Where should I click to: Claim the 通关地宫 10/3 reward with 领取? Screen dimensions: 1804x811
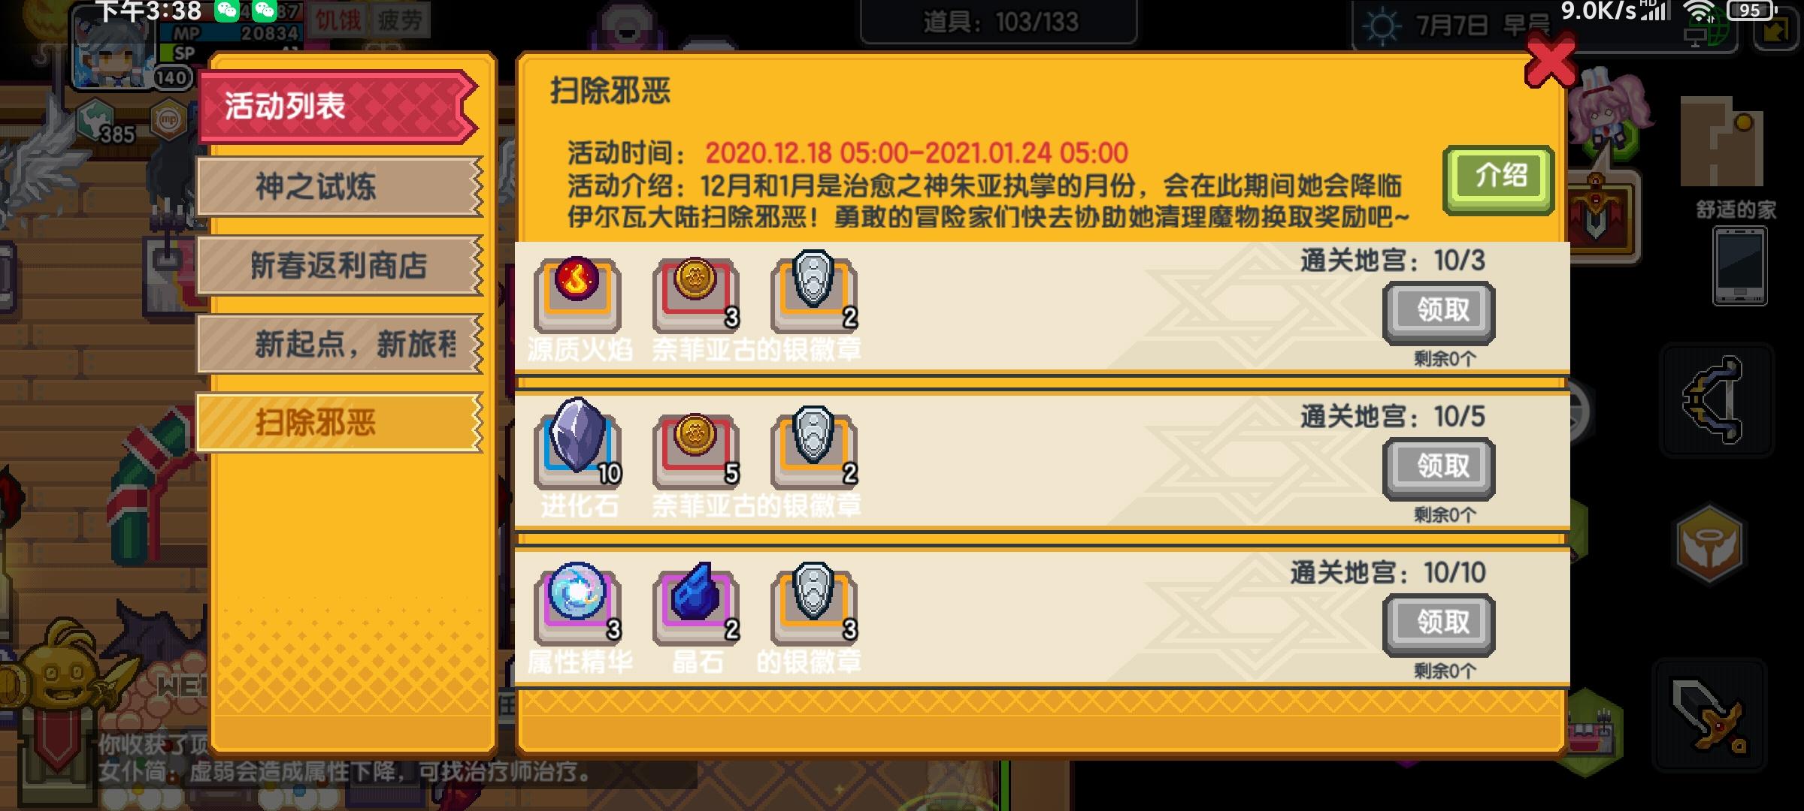pyautogui.click(x=1439, y=312)
